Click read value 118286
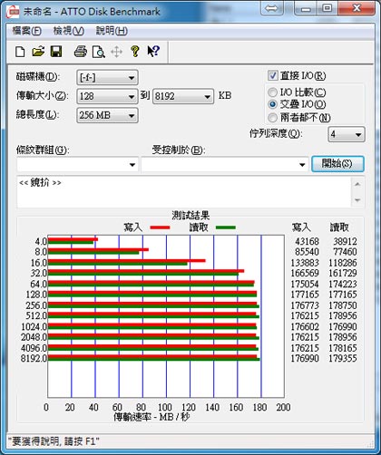Image resolution: width=381 pixels, height=455 pixels. pos(343,263)
